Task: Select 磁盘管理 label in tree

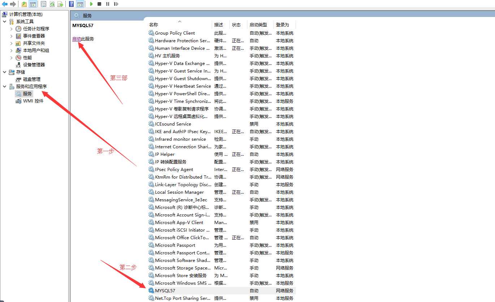Action: tap(32, 79)
